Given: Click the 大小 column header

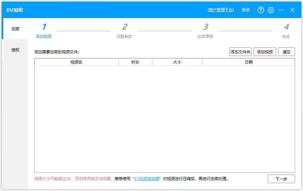Looking at the screenshot, I should (177, 62).
